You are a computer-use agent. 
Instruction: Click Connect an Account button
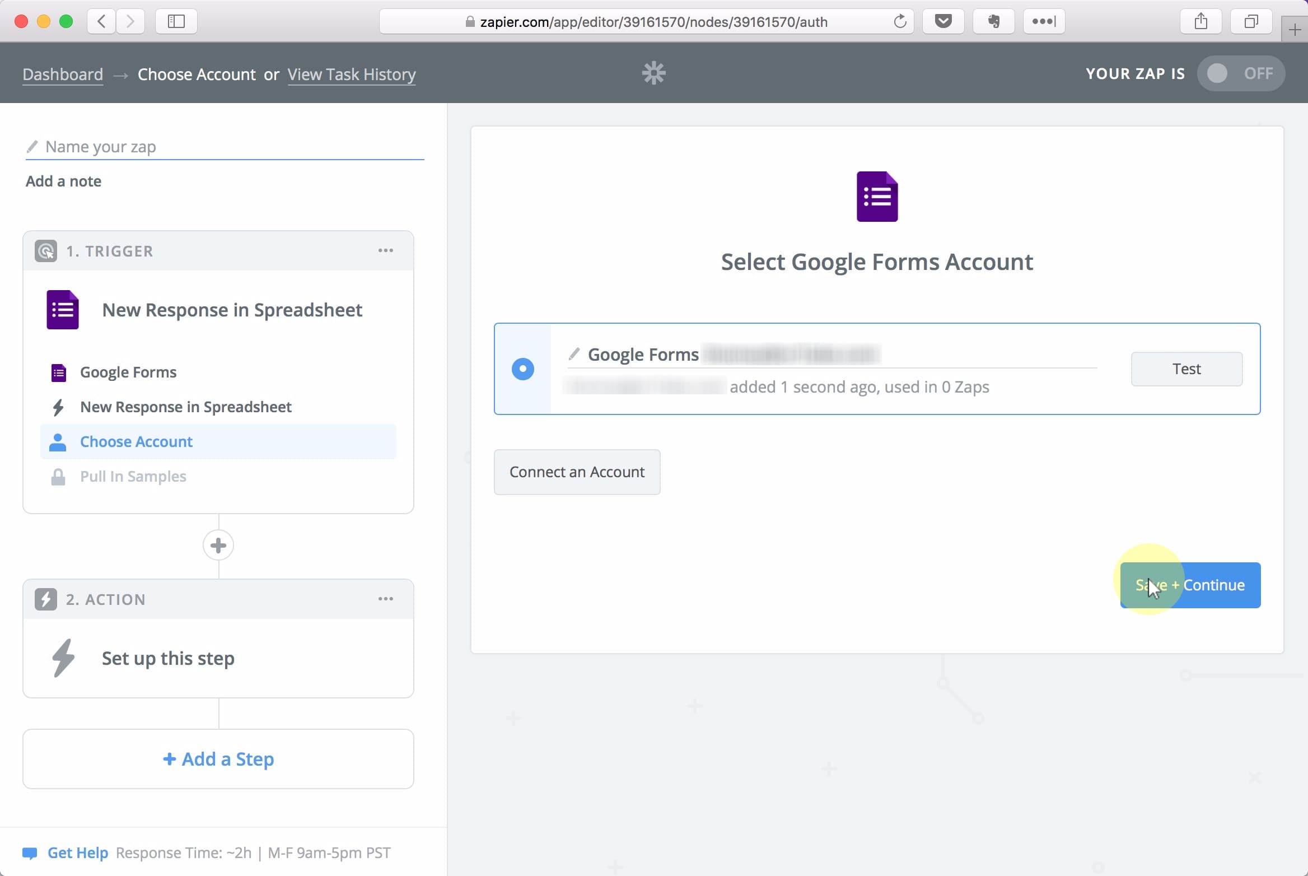click(x=577, y=472)
